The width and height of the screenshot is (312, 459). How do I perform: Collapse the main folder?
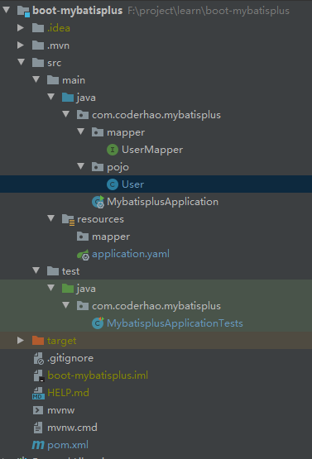coord(36,79)
